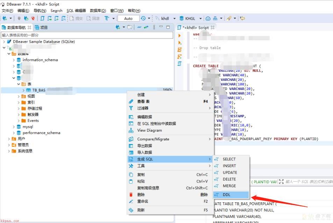
Task: Click the back arrow icon at the toolbar end
Action: pyautogui.click(x=242, y=18)
